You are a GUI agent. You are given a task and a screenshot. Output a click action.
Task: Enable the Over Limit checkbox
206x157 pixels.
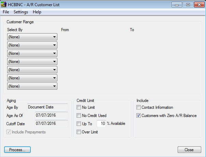coord(79,132)
